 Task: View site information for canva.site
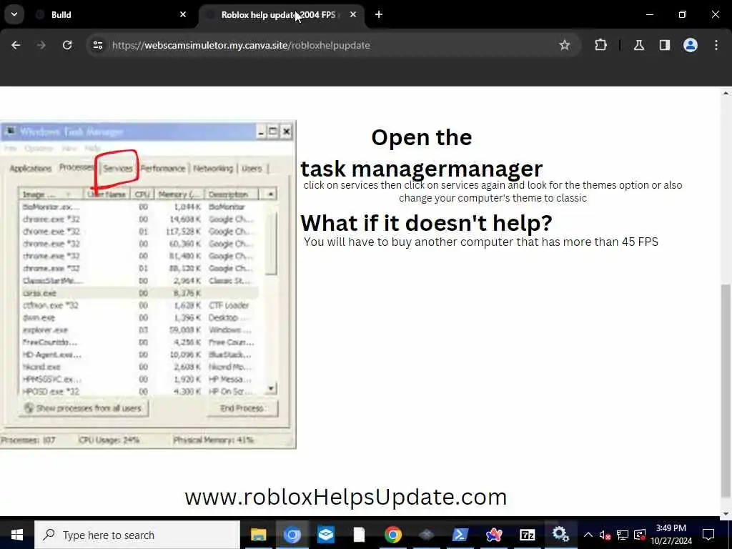(97, 45)
